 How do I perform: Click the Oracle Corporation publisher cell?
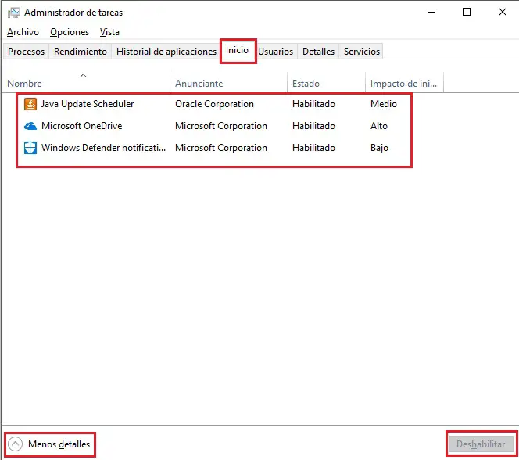click(x=214, y=104)
